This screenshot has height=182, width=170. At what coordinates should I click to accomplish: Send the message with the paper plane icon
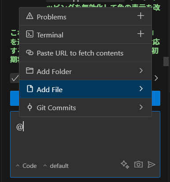152,164
